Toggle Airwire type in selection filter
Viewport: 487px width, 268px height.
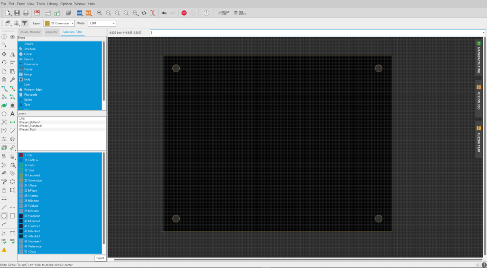(60, 44)
